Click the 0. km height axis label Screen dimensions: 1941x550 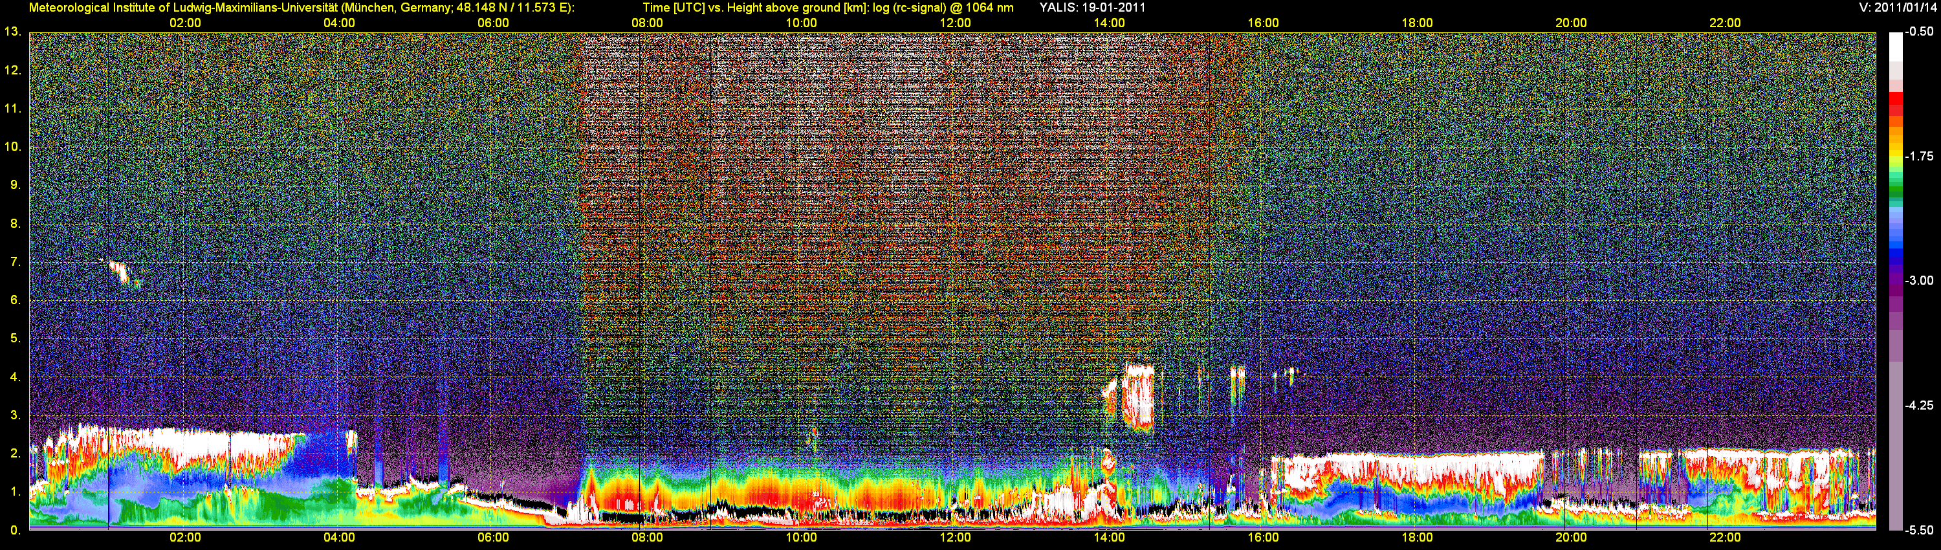(x=15, y=530)
